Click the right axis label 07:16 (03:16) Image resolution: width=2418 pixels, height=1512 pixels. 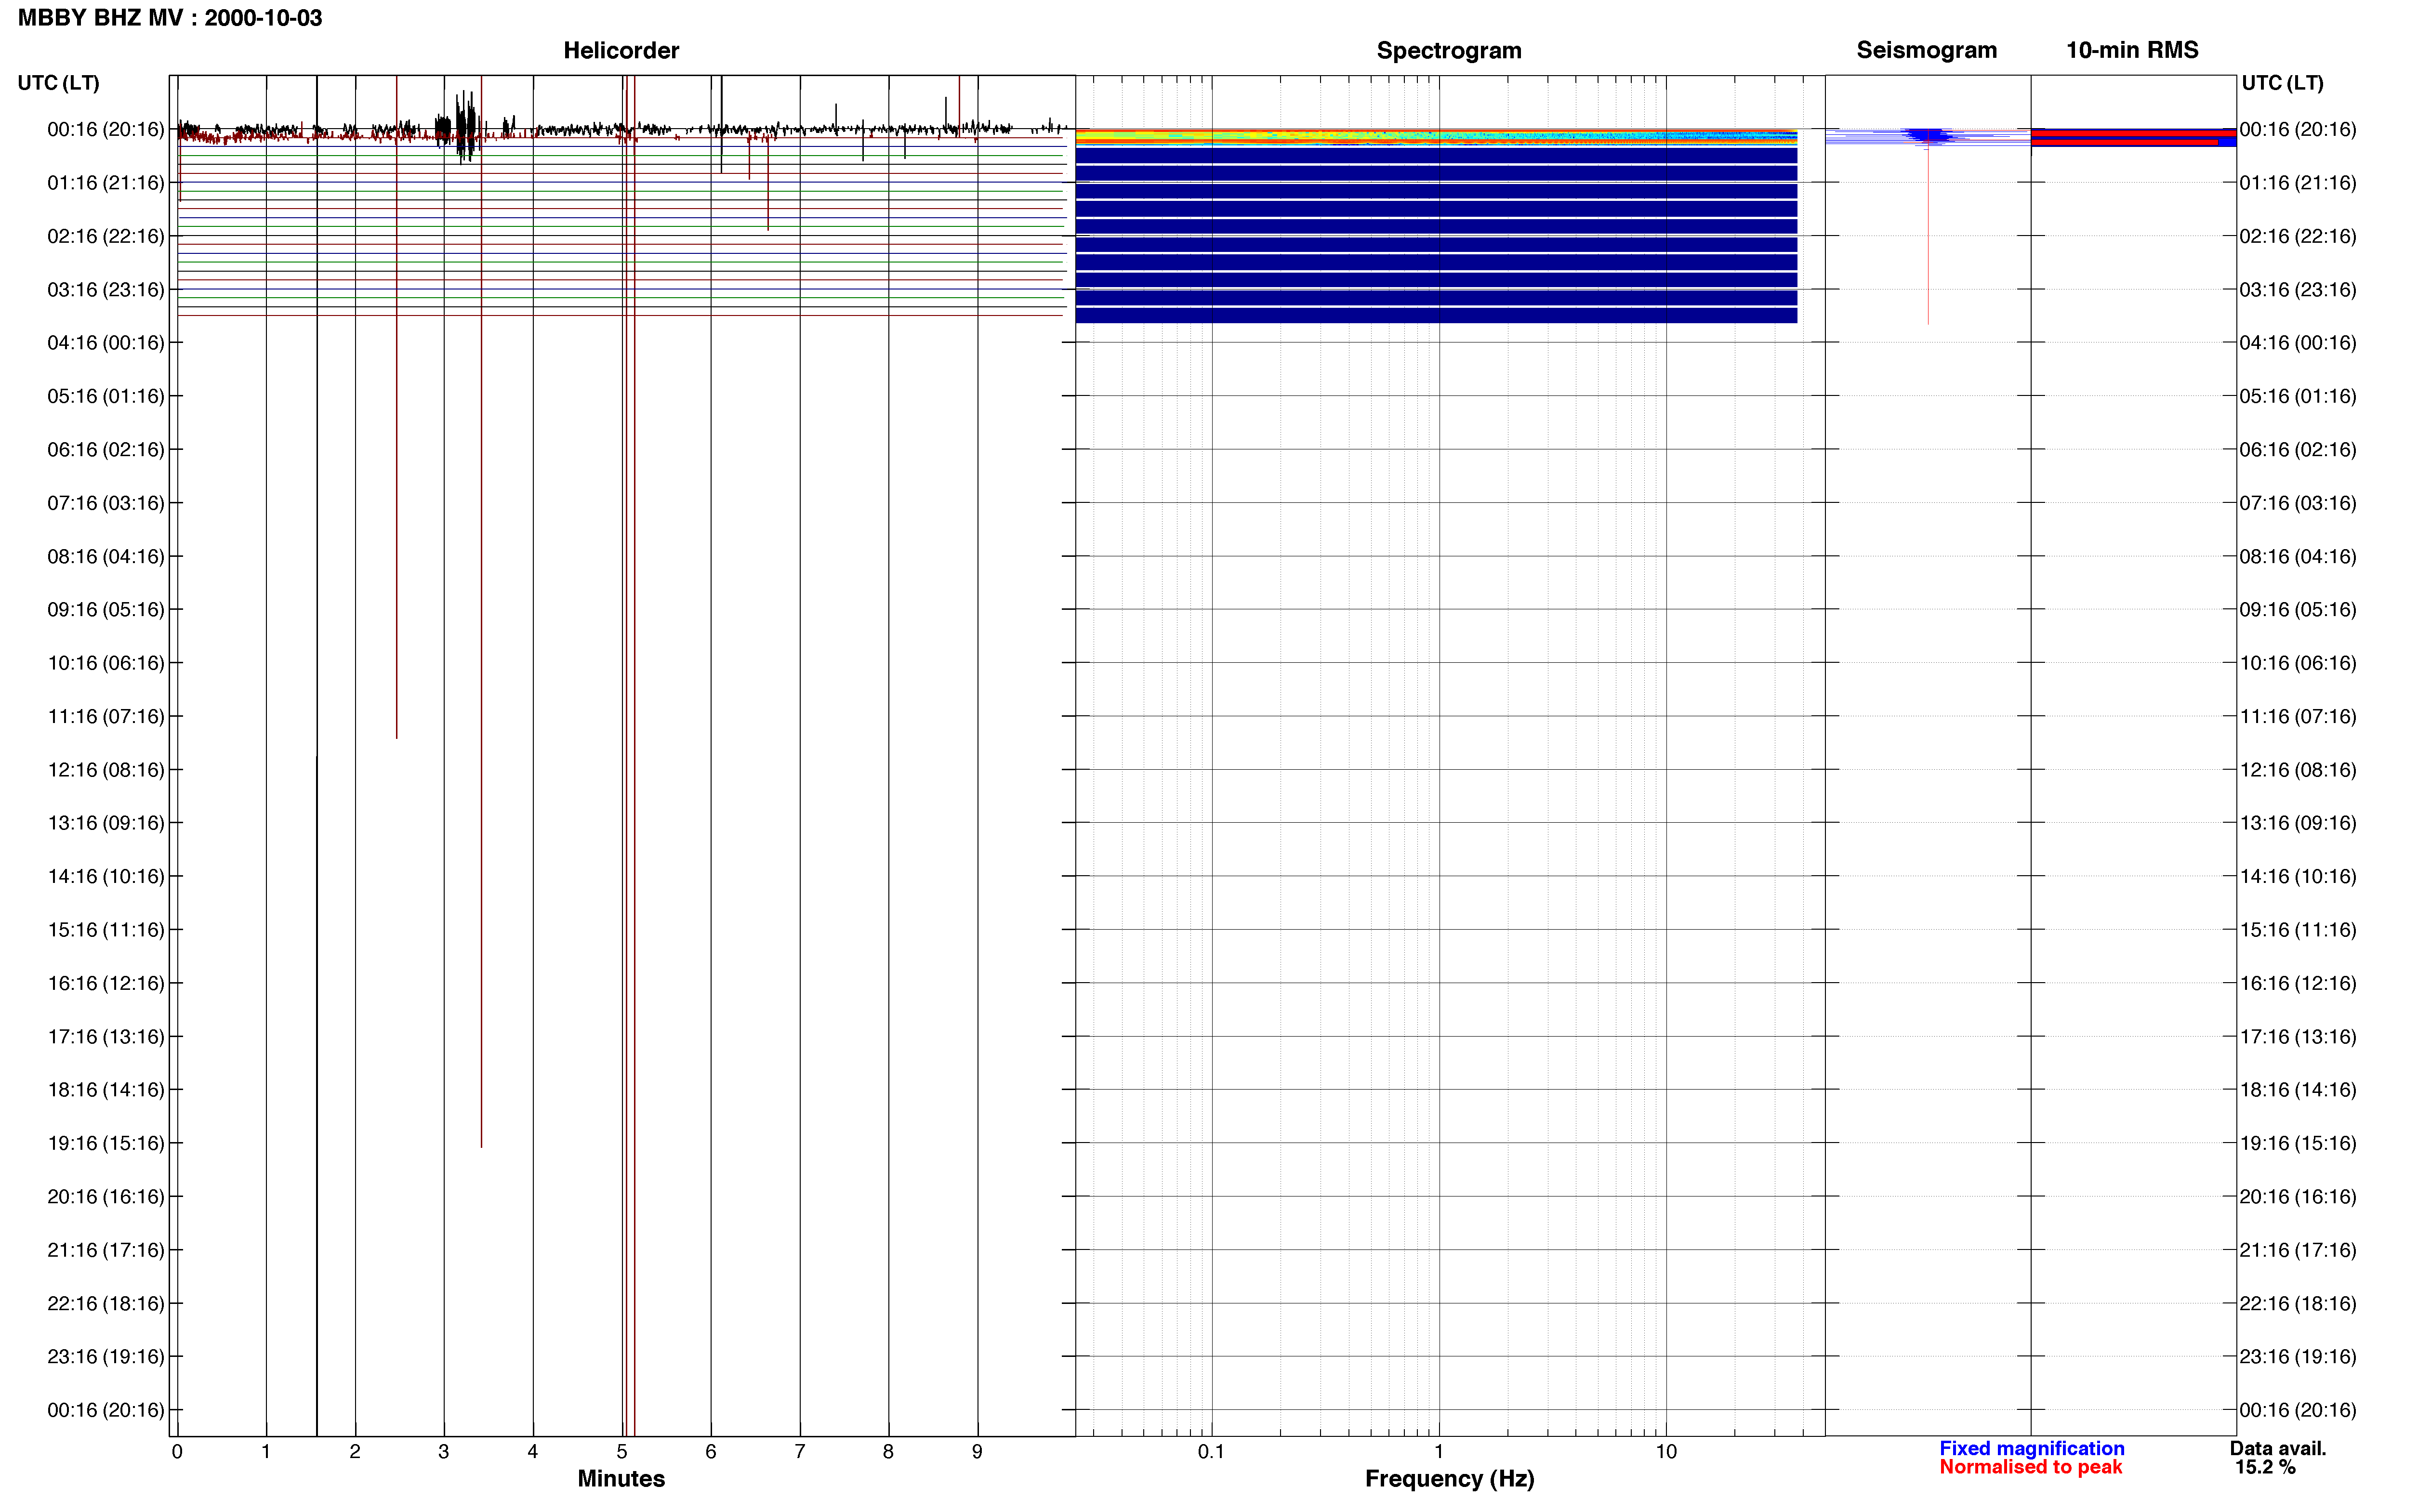pos(2298,503)
